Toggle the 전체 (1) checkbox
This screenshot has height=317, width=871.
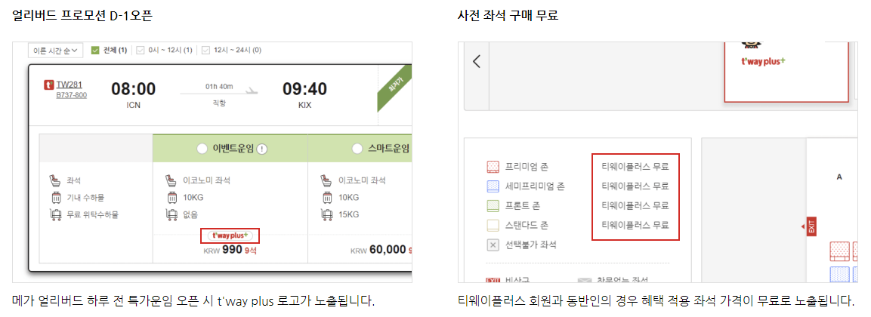click(94, 50)
